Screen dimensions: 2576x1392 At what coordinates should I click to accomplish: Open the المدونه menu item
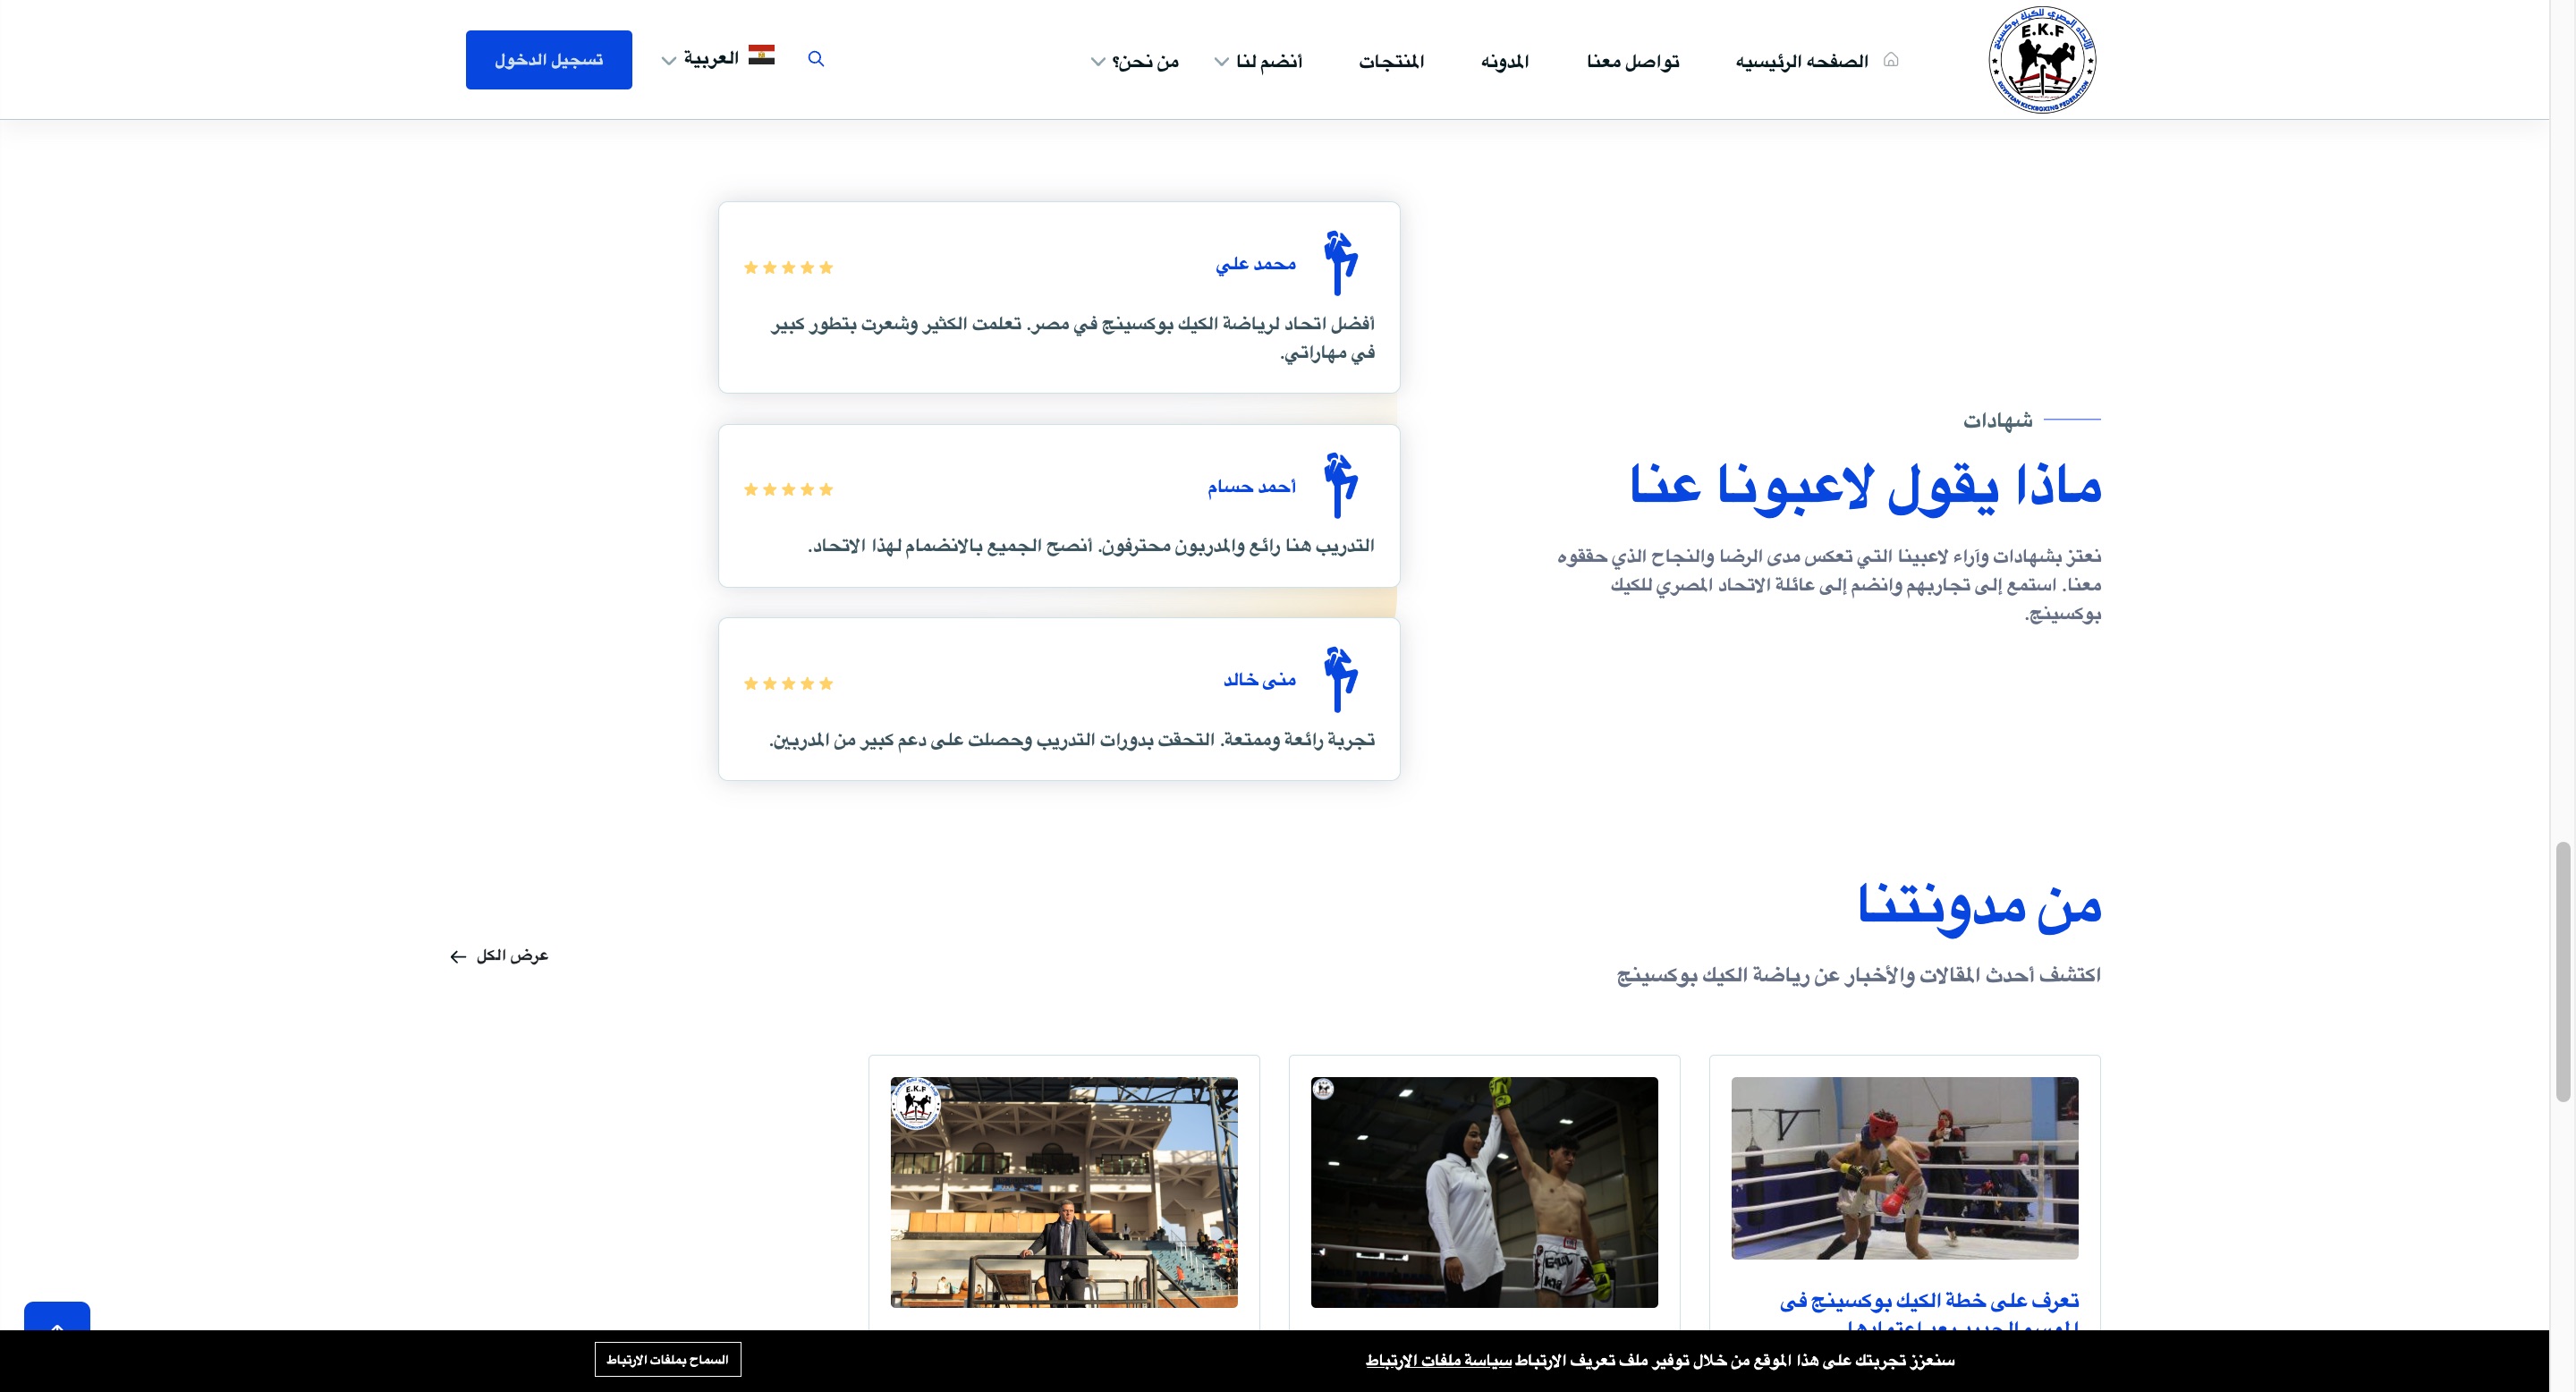click(1505, 61)
